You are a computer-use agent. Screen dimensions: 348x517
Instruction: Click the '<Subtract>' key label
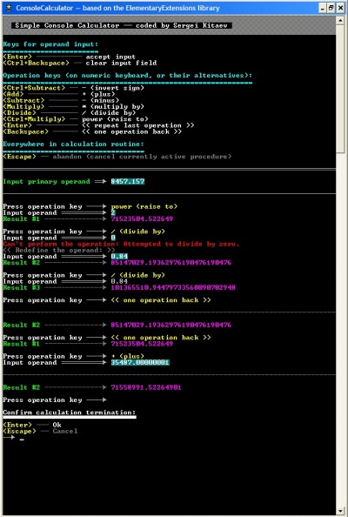tap(23, 100)
